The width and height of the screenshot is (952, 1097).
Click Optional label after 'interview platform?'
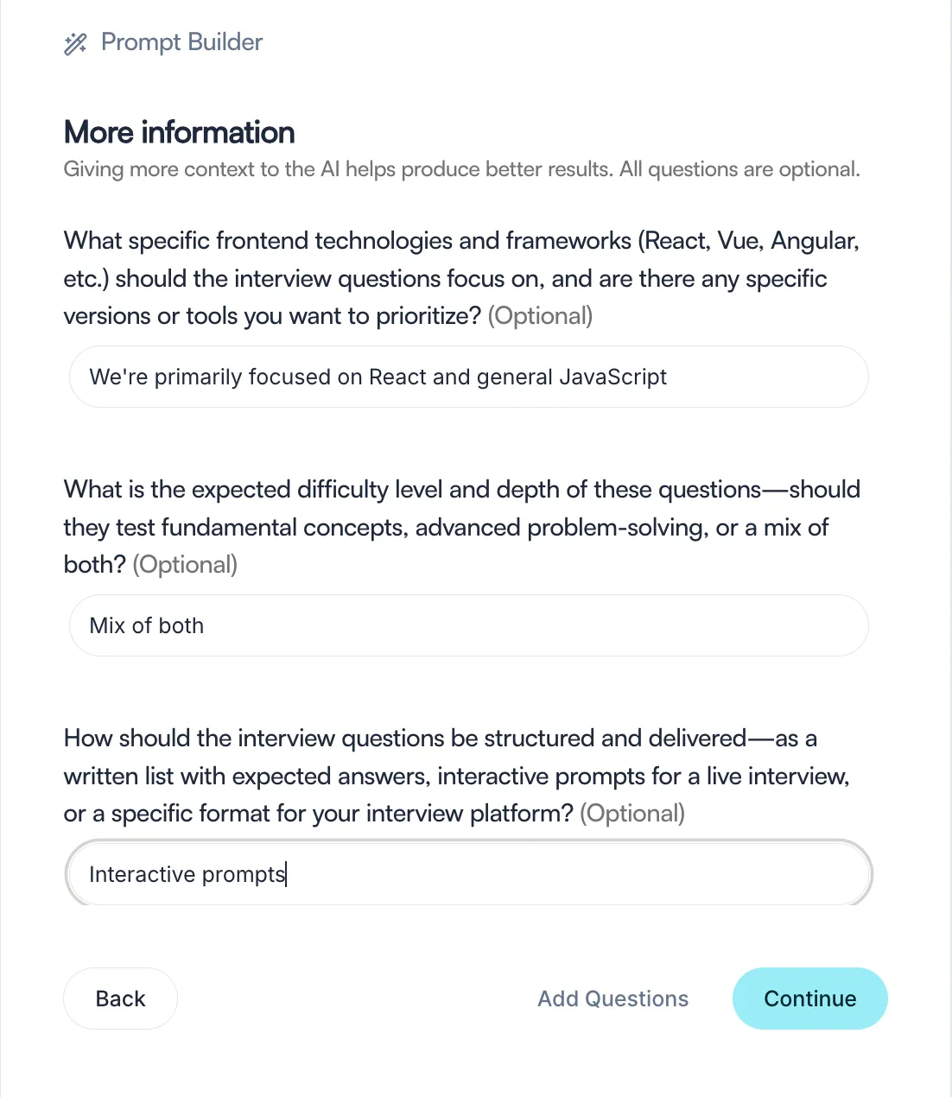(632, 814)
